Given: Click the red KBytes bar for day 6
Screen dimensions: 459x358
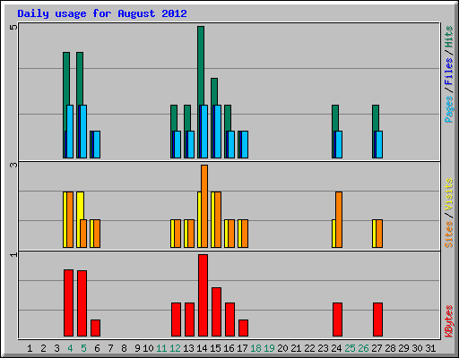Looking at the screenshot, I should [x=95, y=328].
